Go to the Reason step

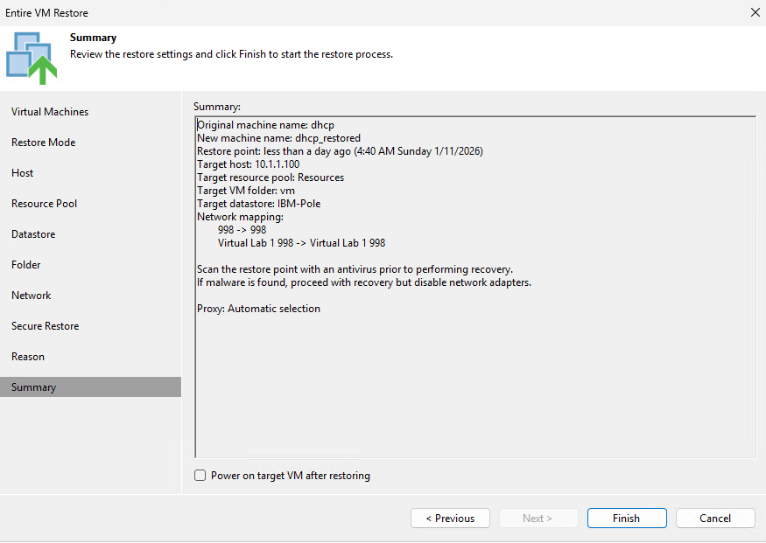[27, 356]
